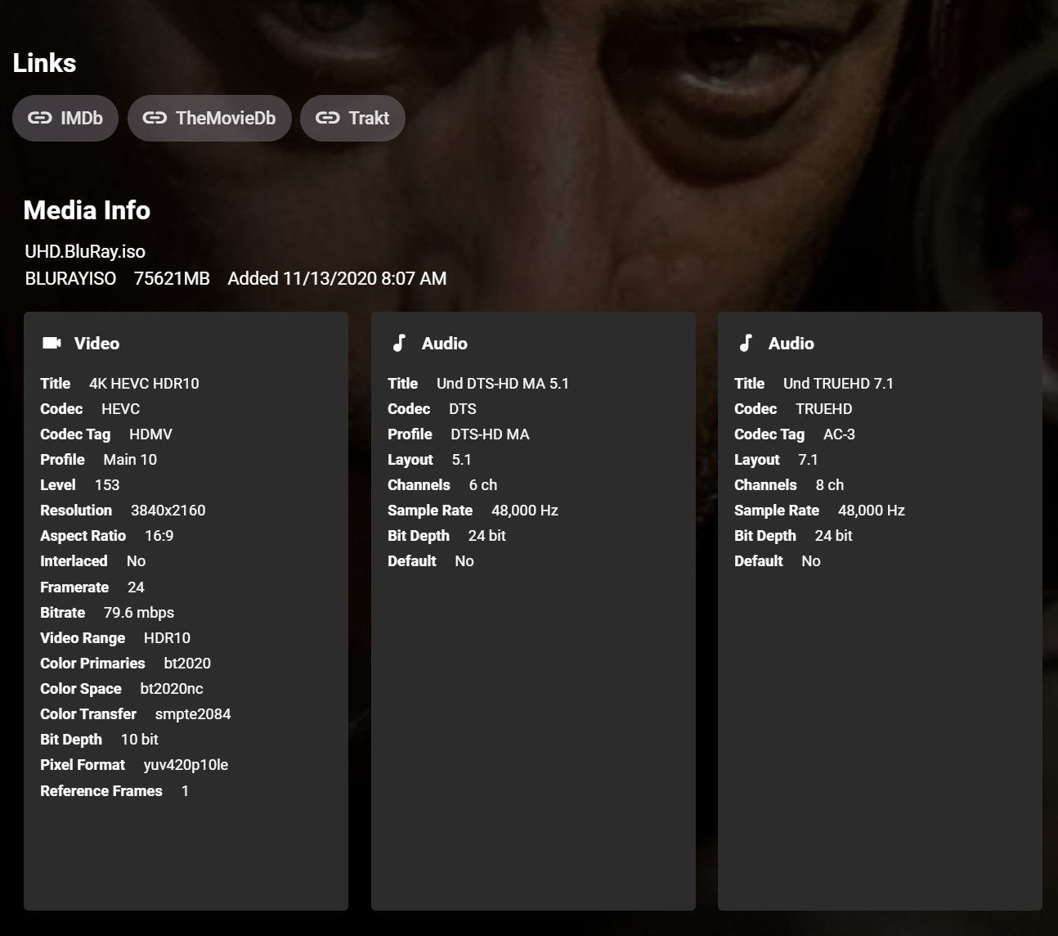Click the chain-link icon beside Trakt

pos(327,118)
